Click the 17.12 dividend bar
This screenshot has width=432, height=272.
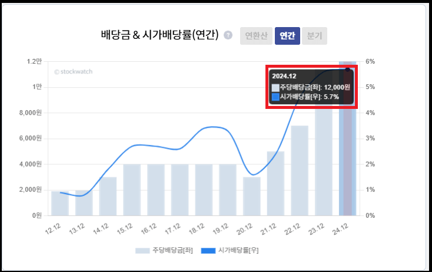(x=180, y=190)
